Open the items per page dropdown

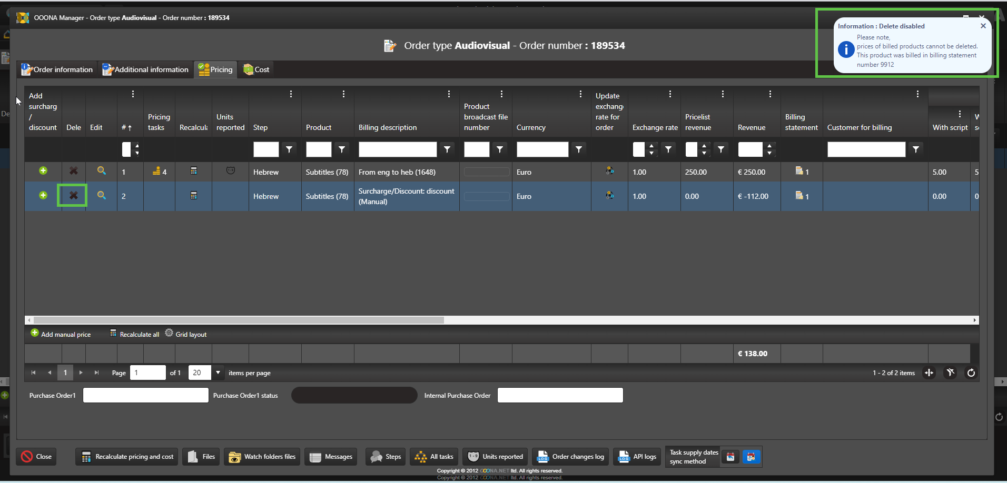pos(218,373)
